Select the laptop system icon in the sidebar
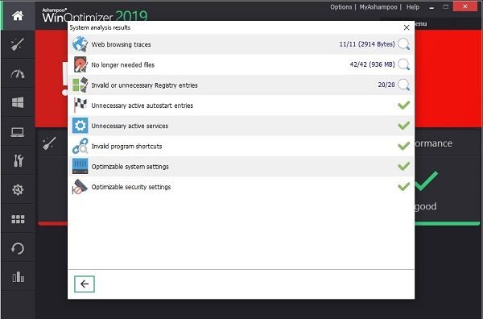The height and width of the screenshot is (319, 483). click(18, 132)
